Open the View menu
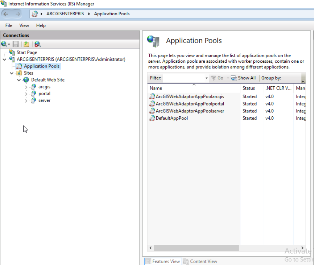314x265 pixels. point(24,25)
